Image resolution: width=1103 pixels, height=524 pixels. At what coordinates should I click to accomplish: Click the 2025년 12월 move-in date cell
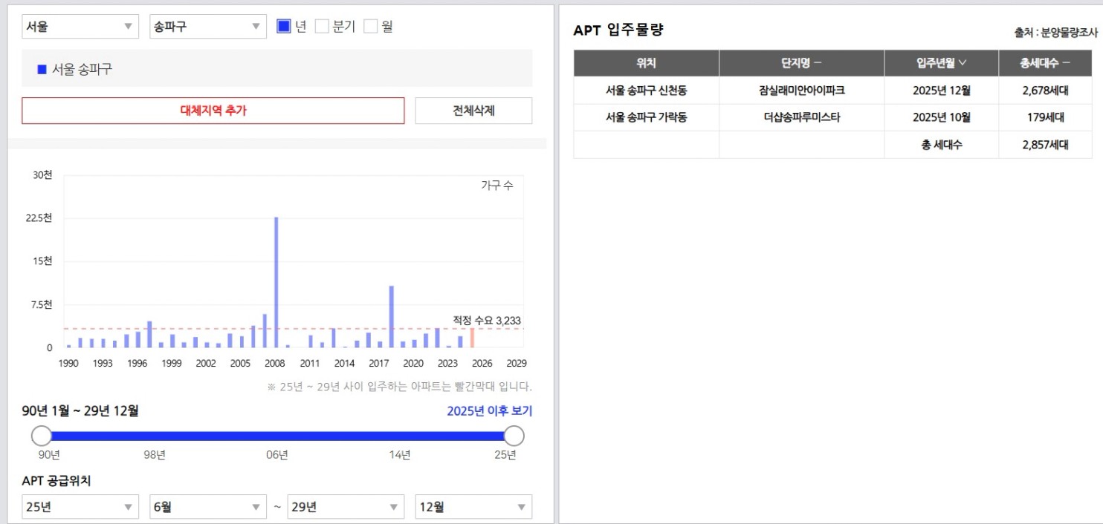pyautogui.click(x=941, y=91)
